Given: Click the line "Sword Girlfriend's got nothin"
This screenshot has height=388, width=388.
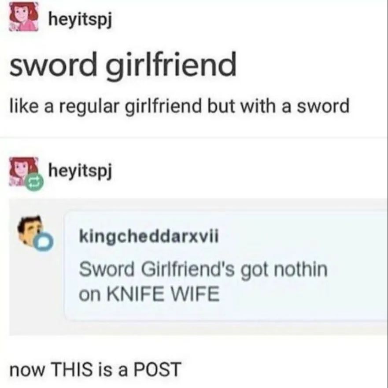Looking at the screenshot, I should (203, 269).
